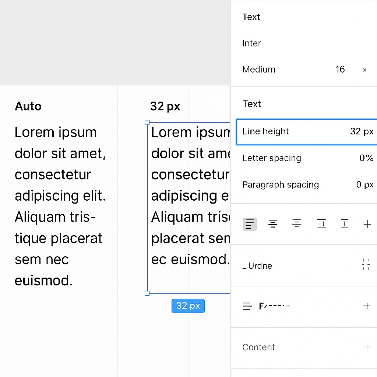Apply right text alignment
The width and height of the screenshot is (377, 377).
click(297, 224)
